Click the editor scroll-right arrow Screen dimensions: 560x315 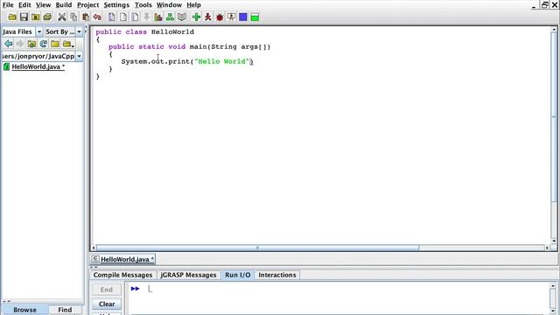pos(547,248)
